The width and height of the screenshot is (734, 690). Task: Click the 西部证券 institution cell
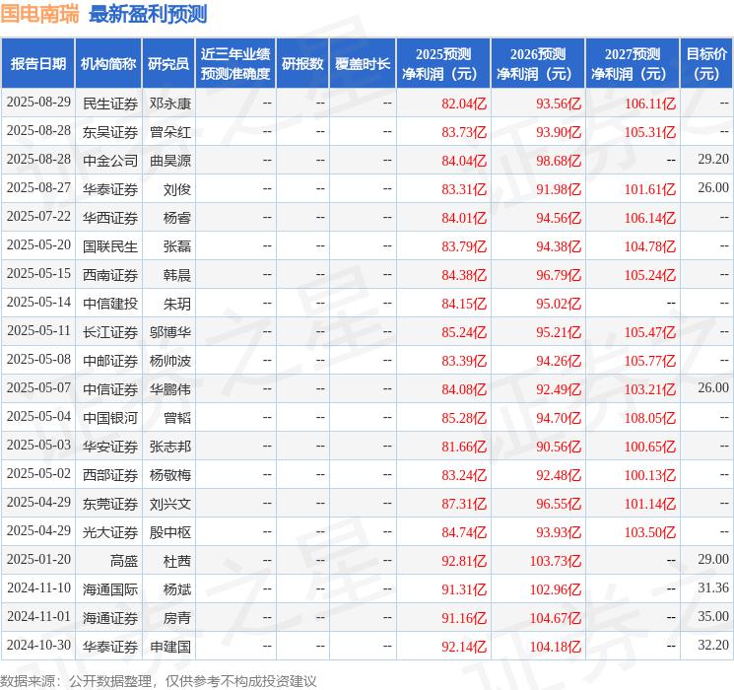110,475
